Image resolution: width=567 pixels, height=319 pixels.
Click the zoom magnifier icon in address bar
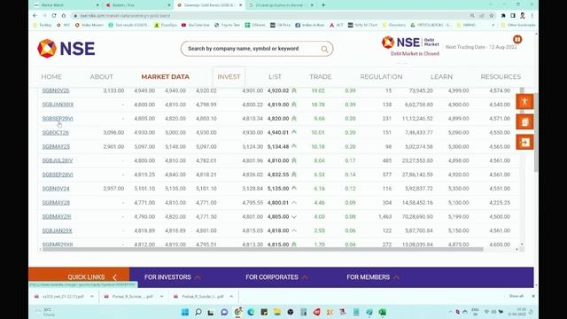(472, 16)
